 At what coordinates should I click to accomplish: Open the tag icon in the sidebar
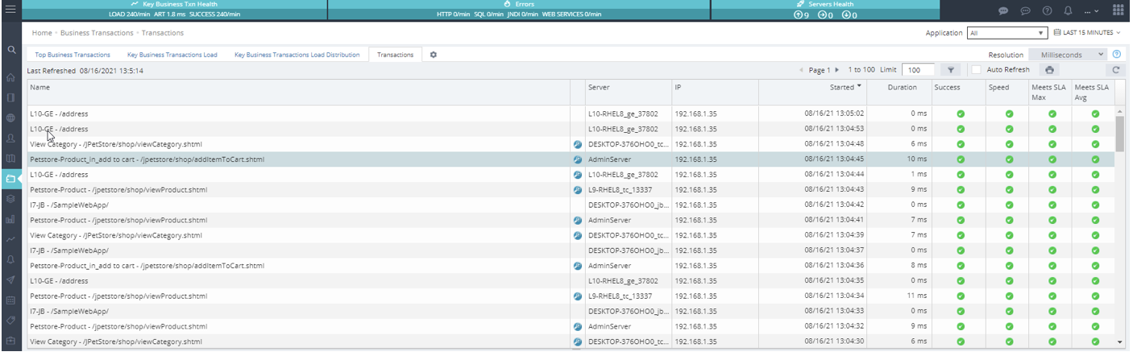pos(11,320)
